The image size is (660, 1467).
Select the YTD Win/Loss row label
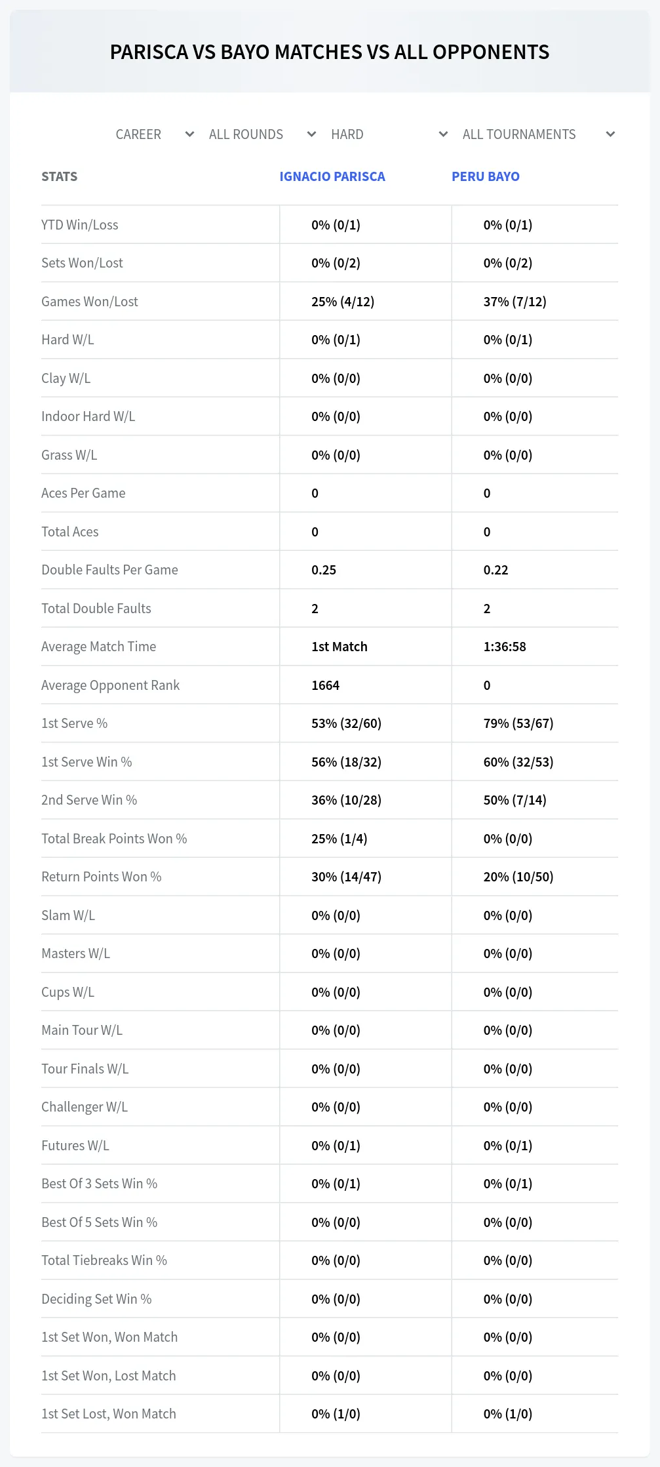(80, 225)
